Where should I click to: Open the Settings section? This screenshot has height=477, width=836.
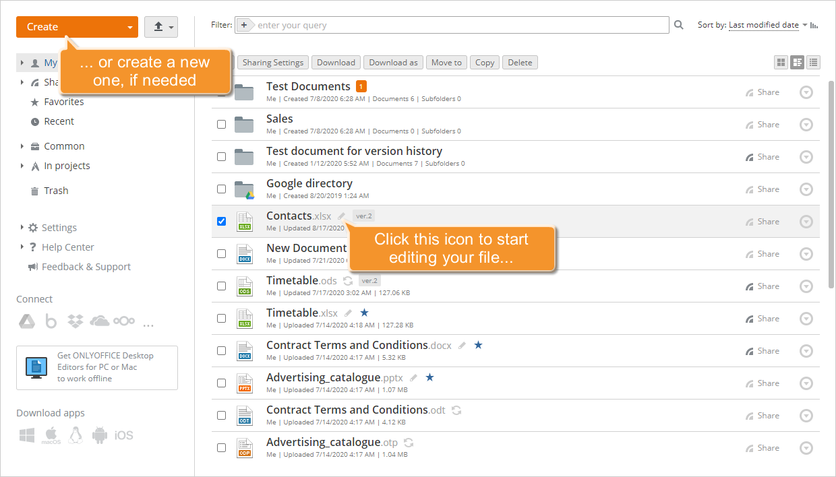pos(58,227)
